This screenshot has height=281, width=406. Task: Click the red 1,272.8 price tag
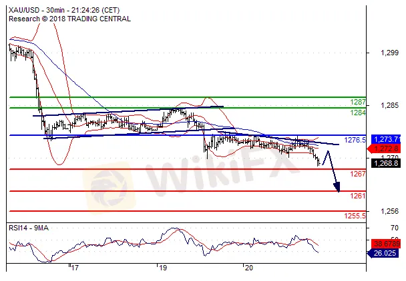(386, 148)
